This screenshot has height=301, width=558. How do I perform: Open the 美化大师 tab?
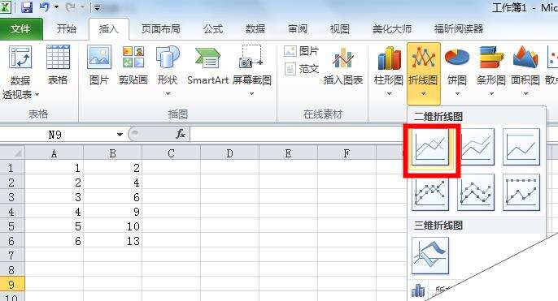(392, 28)
